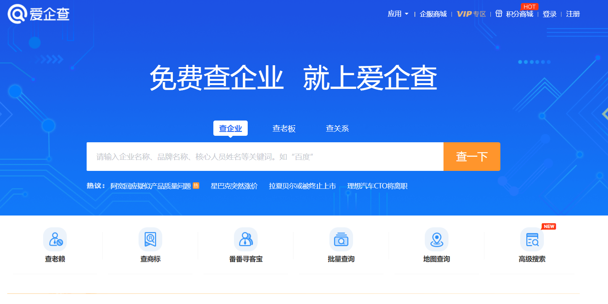Open 积分商城 points mall
This screenshot has width=608, height=304.
519,14
